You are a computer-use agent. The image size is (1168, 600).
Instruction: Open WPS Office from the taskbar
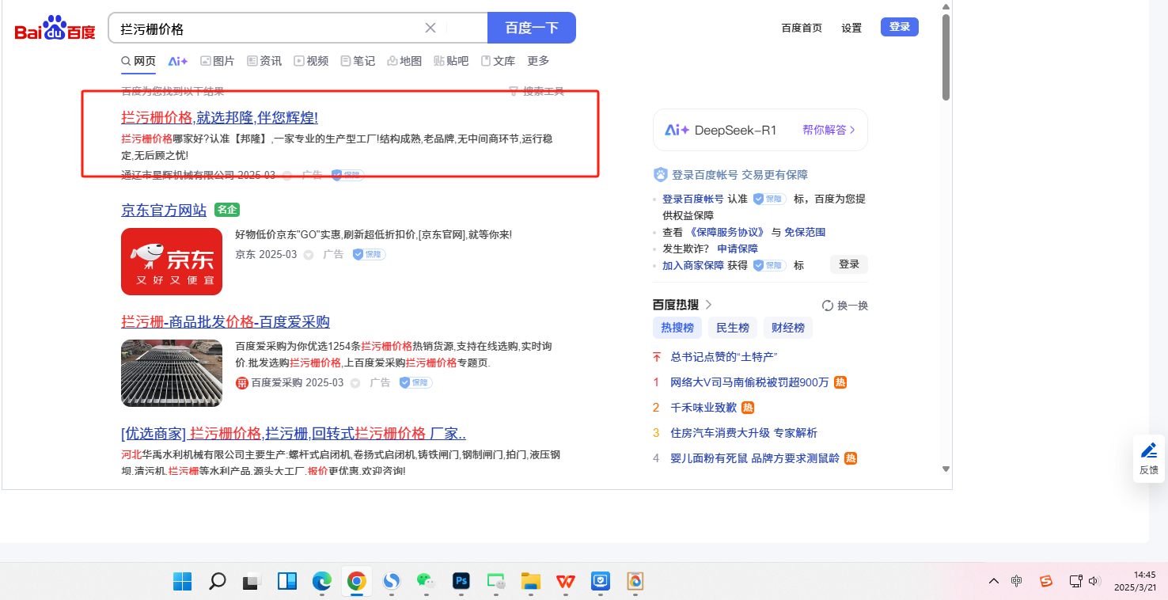click(x=566, y=582)
